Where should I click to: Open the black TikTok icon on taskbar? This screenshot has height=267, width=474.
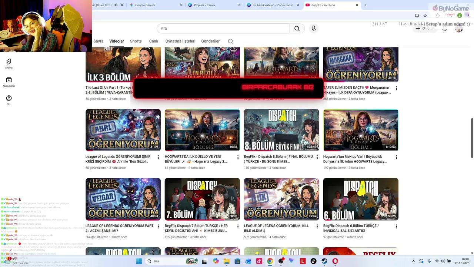[x=313, y=261]
